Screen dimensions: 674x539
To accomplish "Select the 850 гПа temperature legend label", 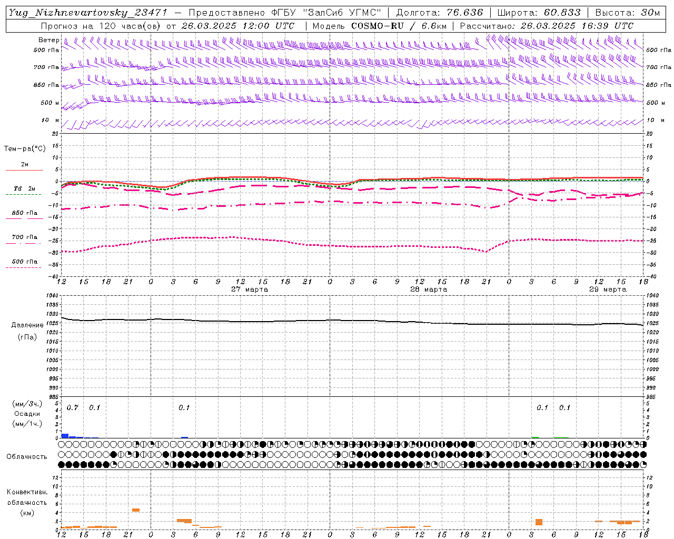I will click(25, 213).
